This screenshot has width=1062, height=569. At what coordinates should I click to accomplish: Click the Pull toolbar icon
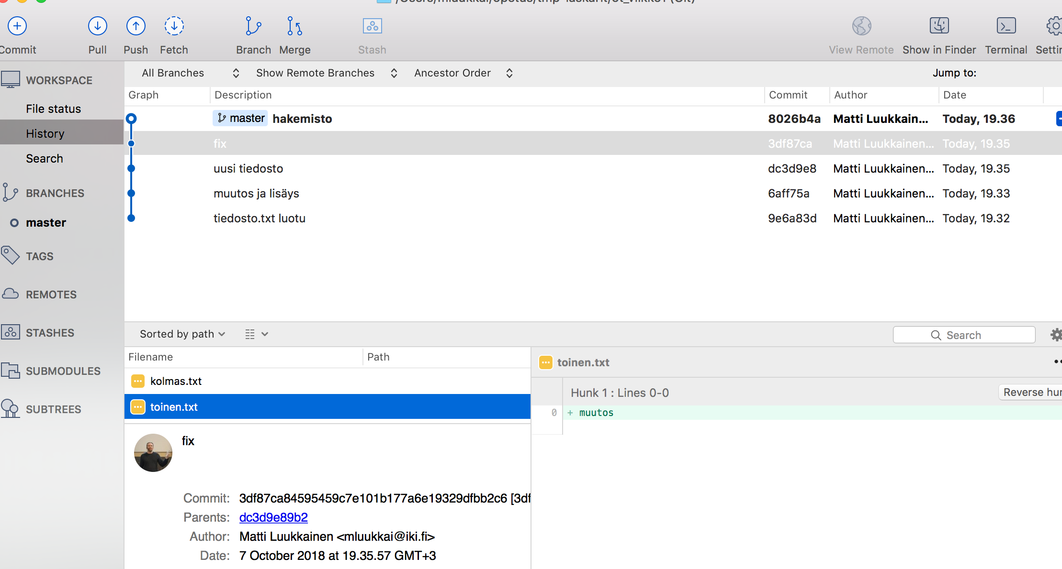(97, 26)
